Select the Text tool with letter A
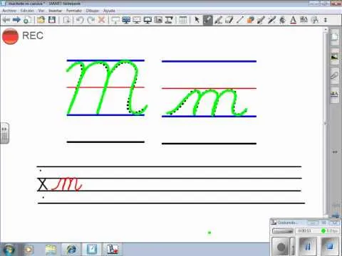Viewport: 342px width, 256px height. pos(293,20)
